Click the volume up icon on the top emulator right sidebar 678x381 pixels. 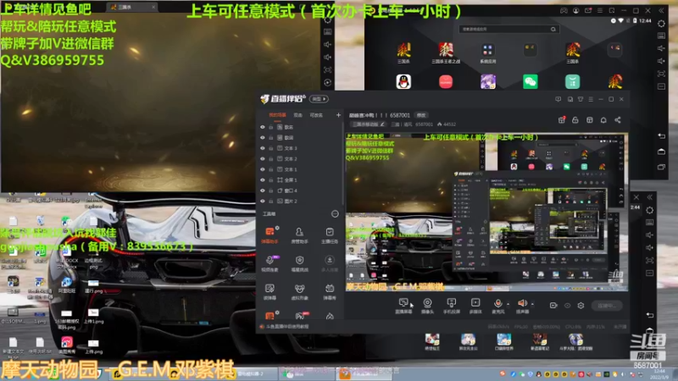(662, 48)
